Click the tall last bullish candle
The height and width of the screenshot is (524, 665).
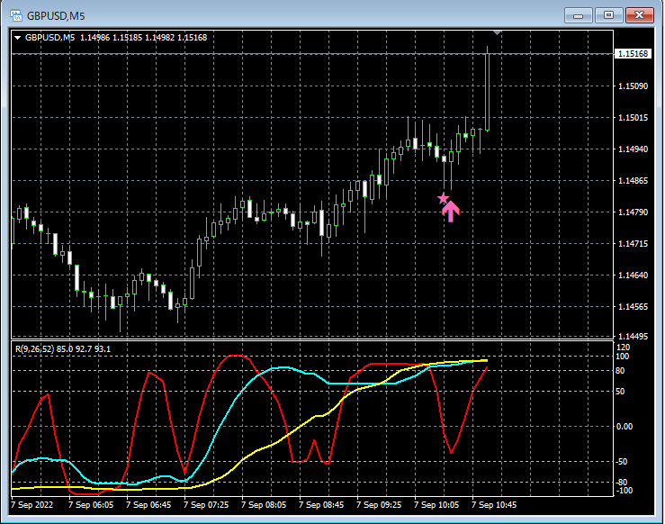point(488,92)
